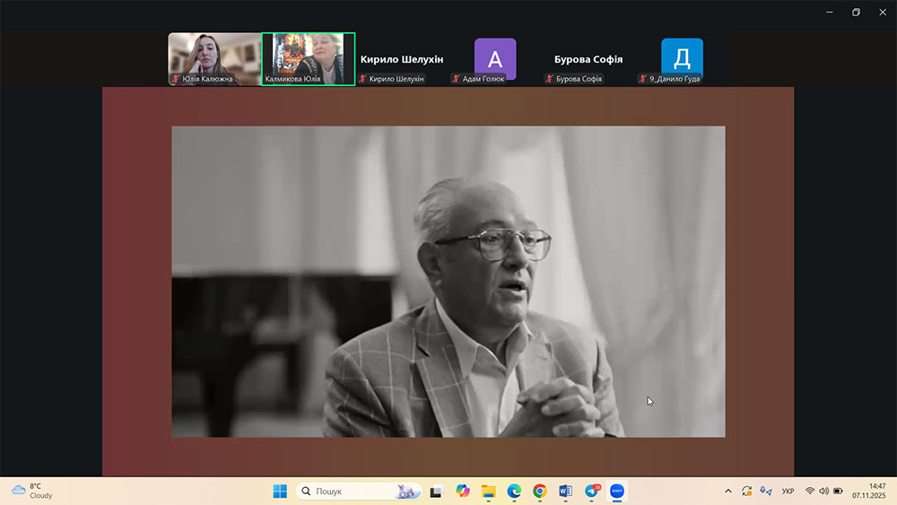Open Microsoft Edge browser icon
897x505 pixels.
(514, 491)
